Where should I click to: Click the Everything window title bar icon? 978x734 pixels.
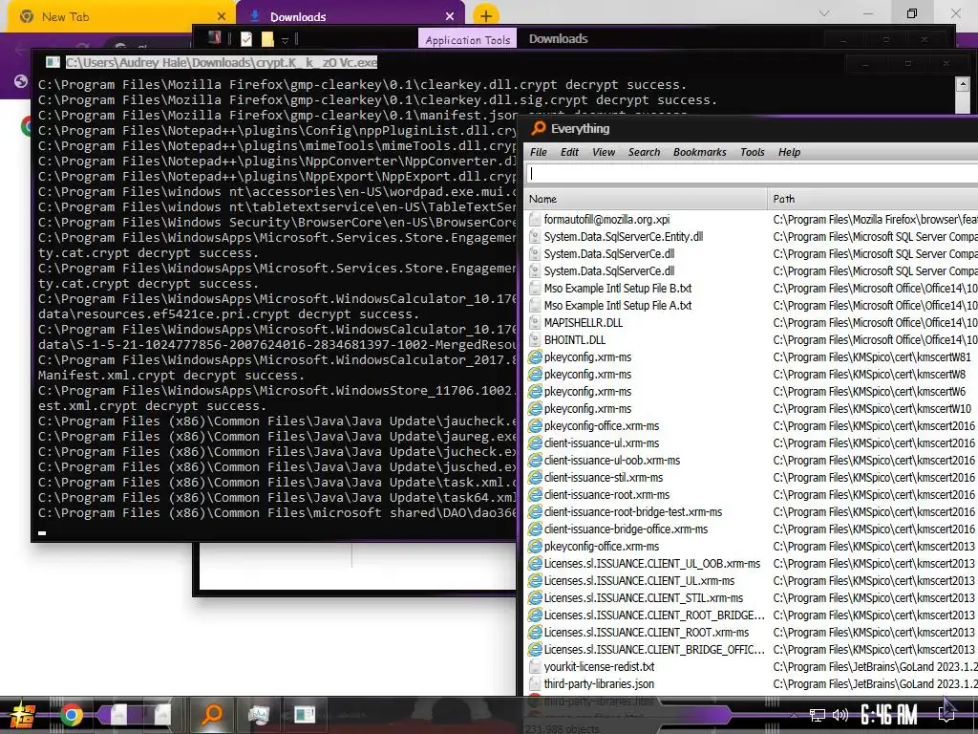[x=538, y=129]
